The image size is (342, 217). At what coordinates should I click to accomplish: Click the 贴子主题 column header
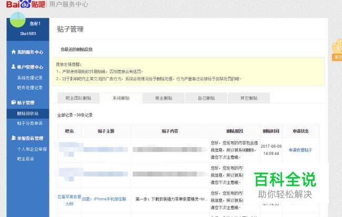[106, 131]
